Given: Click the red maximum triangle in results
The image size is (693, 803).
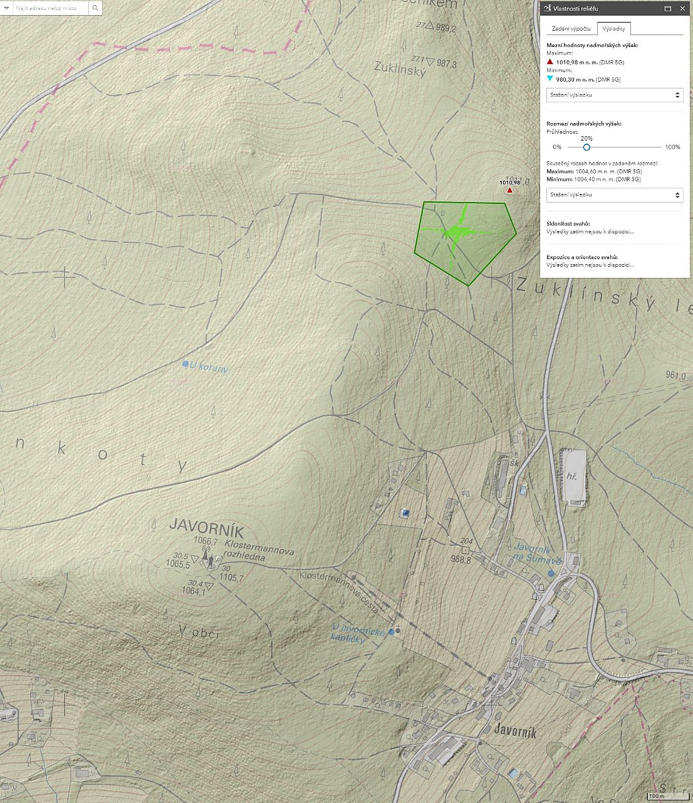Looking at the screenshot, I should point(550,62).
